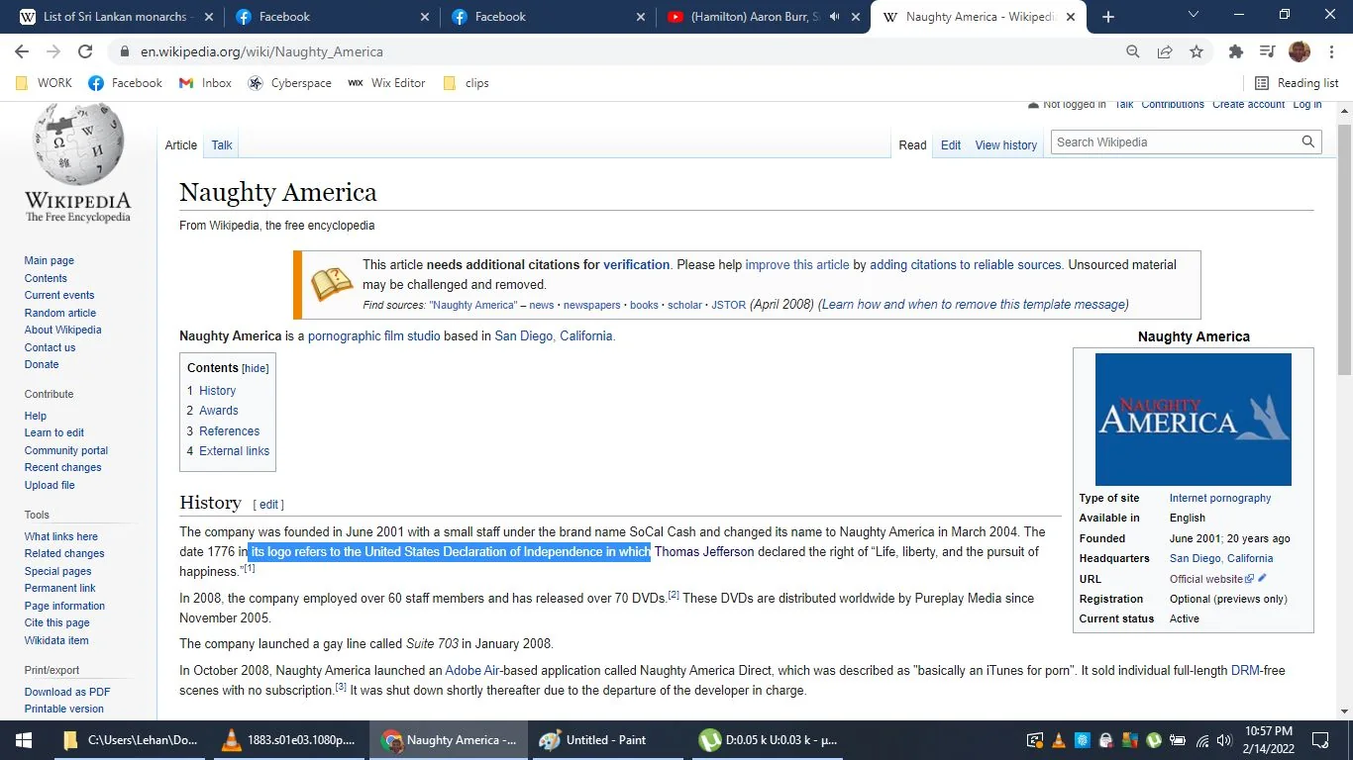Follow the pornographic film studio link
The height and width of the screenshot is (760, 1353).
pos(374,336)
